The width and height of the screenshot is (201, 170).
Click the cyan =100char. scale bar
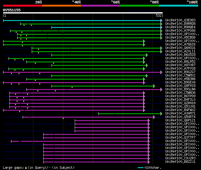pyautogui.click(x=140, y=167)
